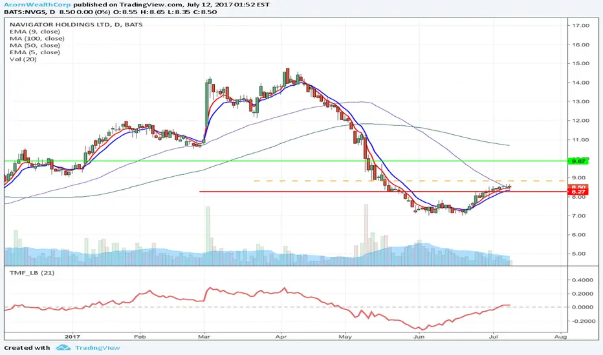The image size is (603, 355).
Task: Select the TMF_LB (21) indicator label
Action: pyautogui.click(x=32, y=273)
